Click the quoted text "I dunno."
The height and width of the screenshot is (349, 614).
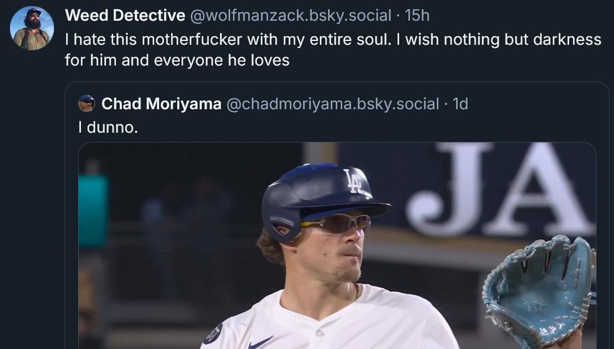click(x=107, y=128)
